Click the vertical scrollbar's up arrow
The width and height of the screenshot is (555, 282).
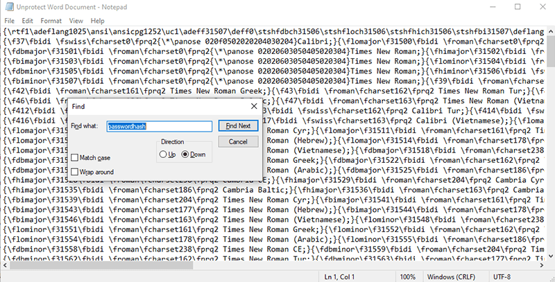(549, 30)
